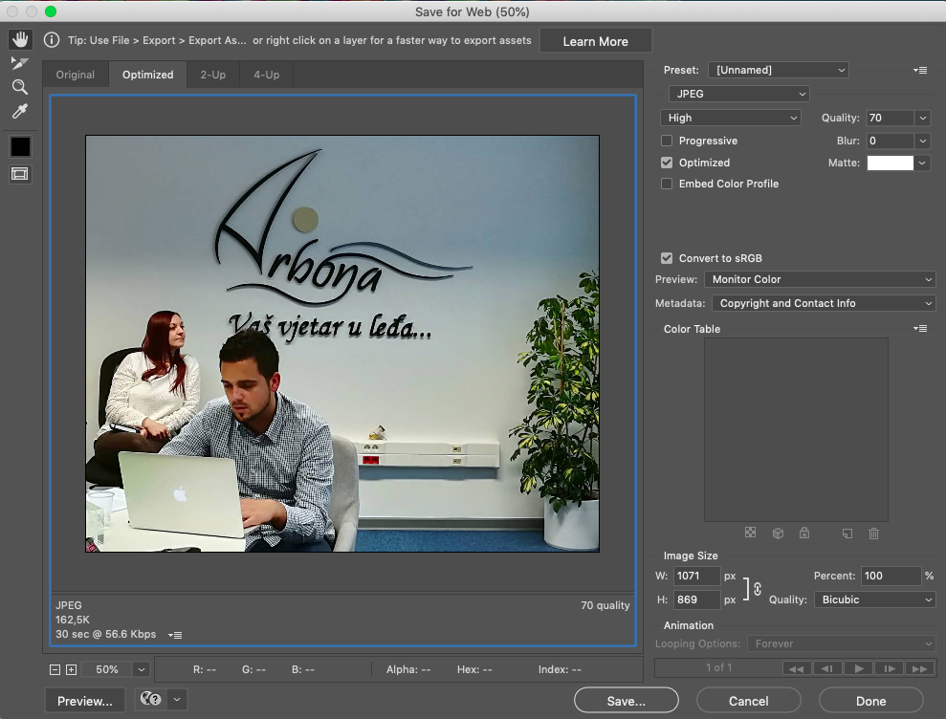946x719 pixels.
Task: Switch to the 2-Up tab
Action: 213,75
